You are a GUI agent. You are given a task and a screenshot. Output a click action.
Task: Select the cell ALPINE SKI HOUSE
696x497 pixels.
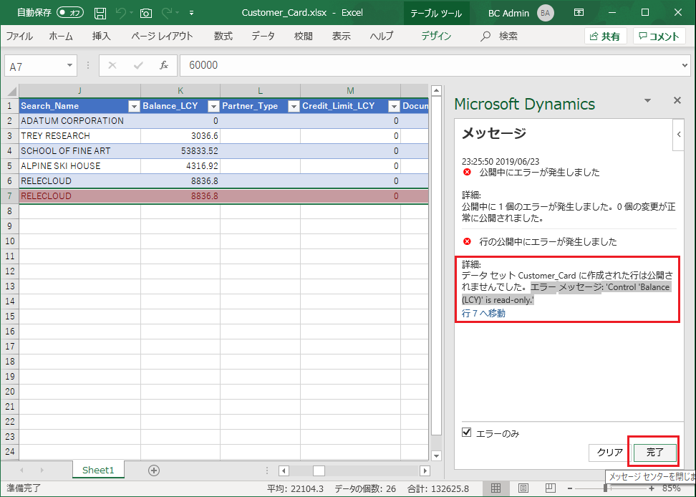pyautogui.click(x=80, y=166)
